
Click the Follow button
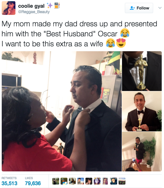point(139,8)
